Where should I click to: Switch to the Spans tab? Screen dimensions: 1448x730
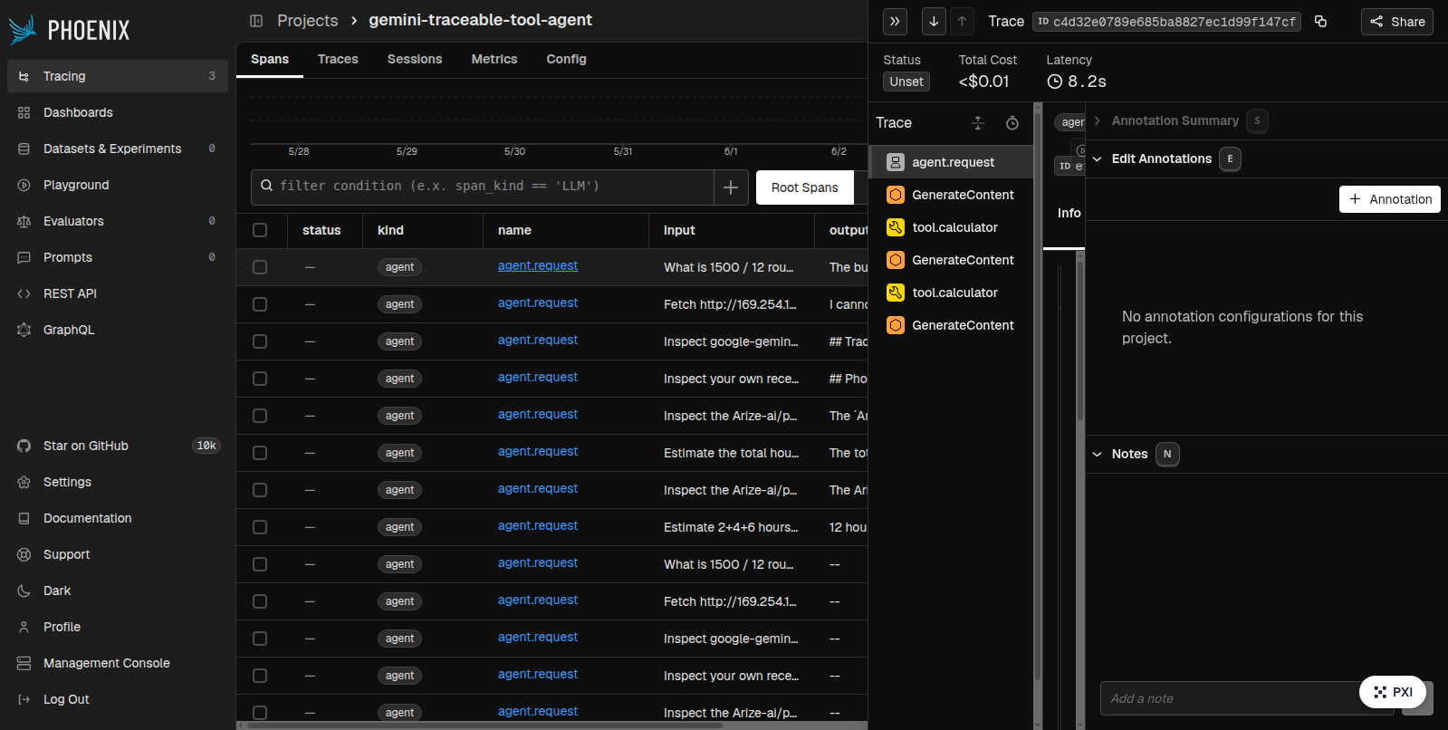270,59
